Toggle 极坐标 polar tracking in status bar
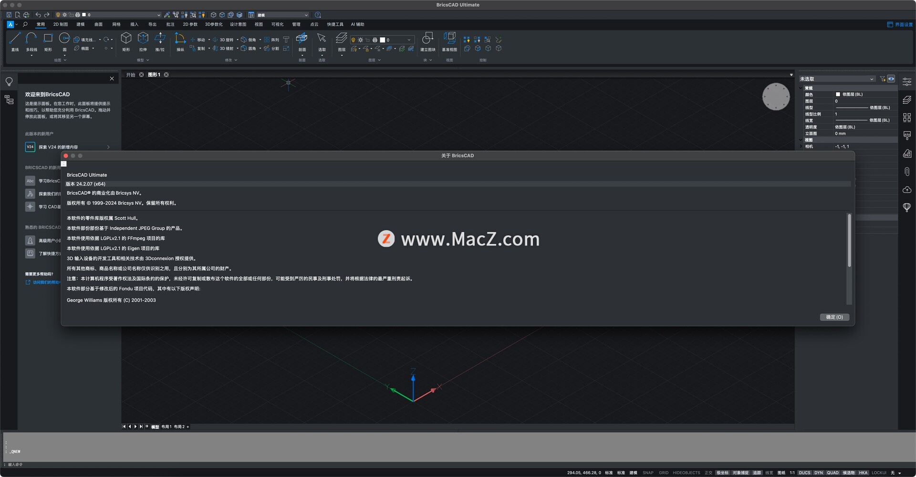 [722, 473]
